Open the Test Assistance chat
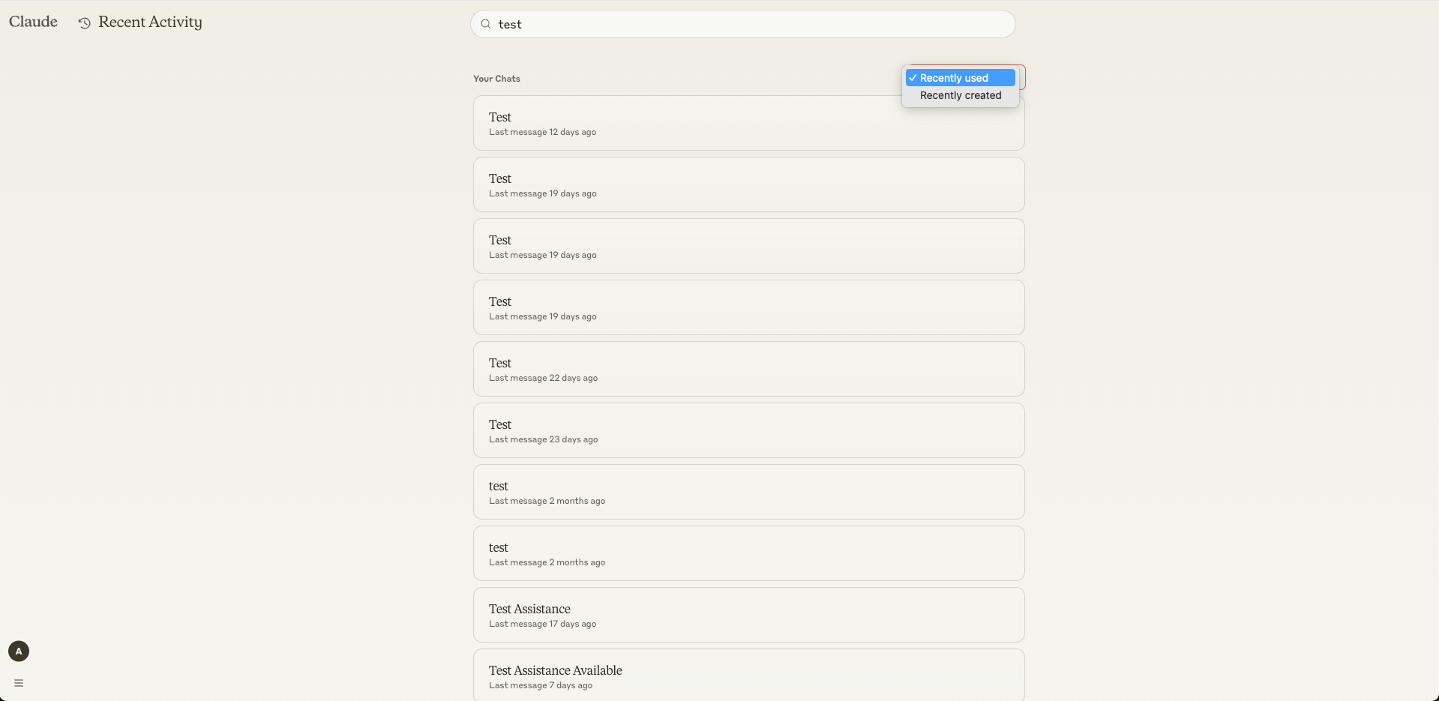The image size is (1439, 701). [x=748, y=614]
